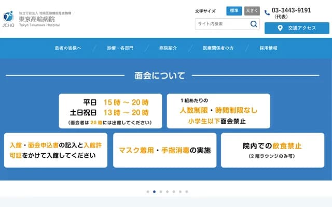Go to first carousel slide dot
This screenshot has height=207, width=332.
pos(148,192)
